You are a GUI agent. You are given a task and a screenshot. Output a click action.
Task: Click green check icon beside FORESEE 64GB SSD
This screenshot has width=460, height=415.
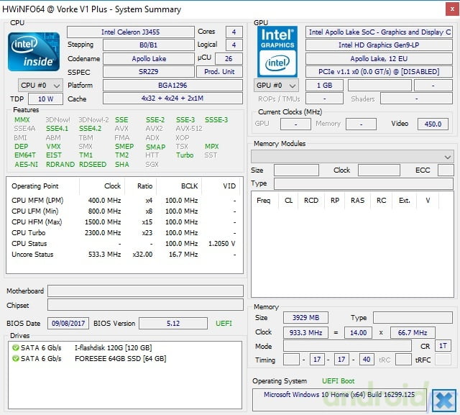[x=16, y=358]
